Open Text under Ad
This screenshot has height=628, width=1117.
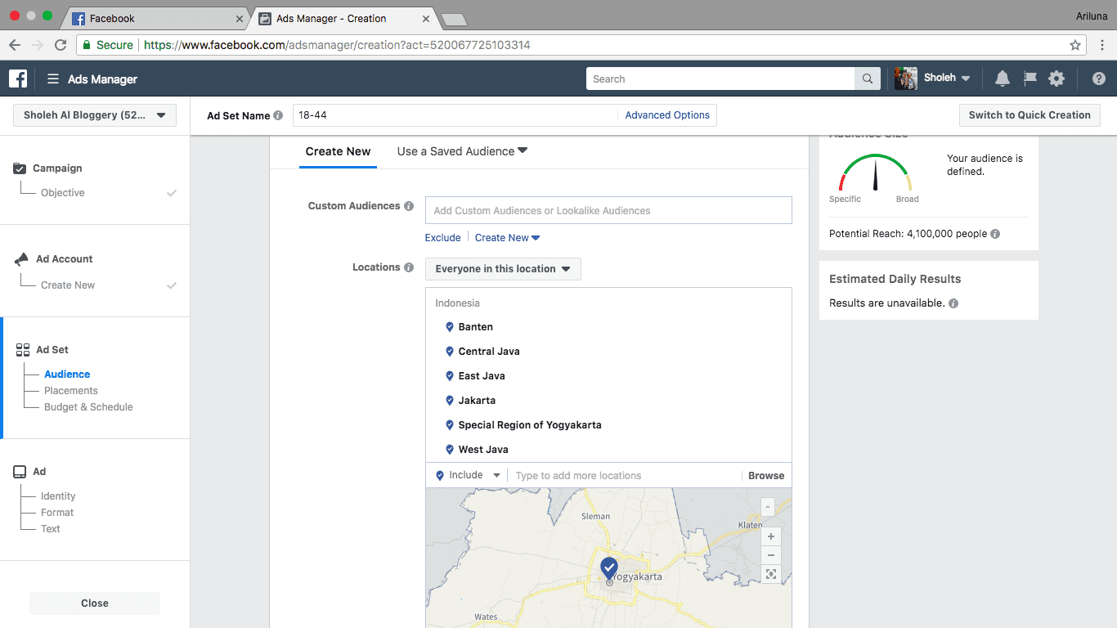pos(51,529)
